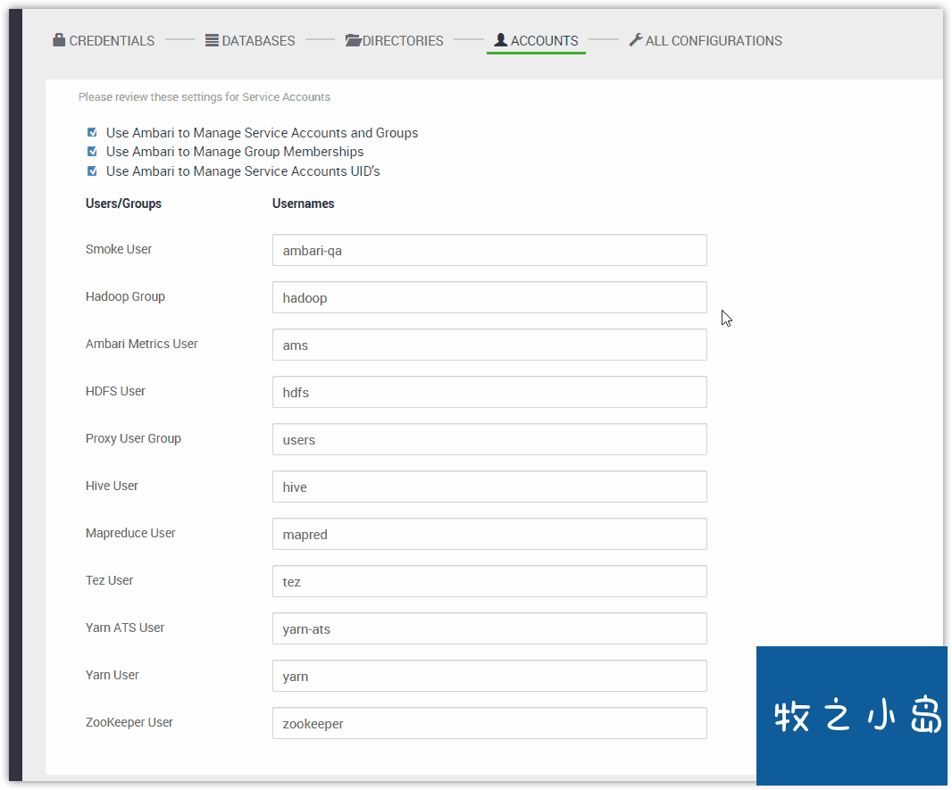
Task: Uncheck Use Ambari to Manage Service Accounts and Groups
Action: pyautogui.click(x=92, y=132)
